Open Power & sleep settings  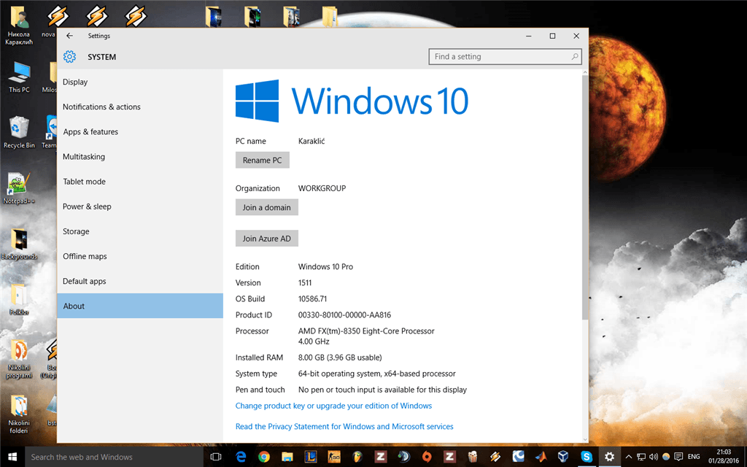coord(139,207)
